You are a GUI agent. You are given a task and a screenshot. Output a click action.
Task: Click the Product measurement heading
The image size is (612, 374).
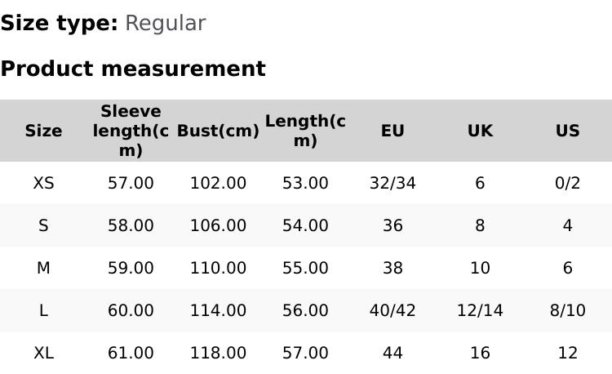133,69
